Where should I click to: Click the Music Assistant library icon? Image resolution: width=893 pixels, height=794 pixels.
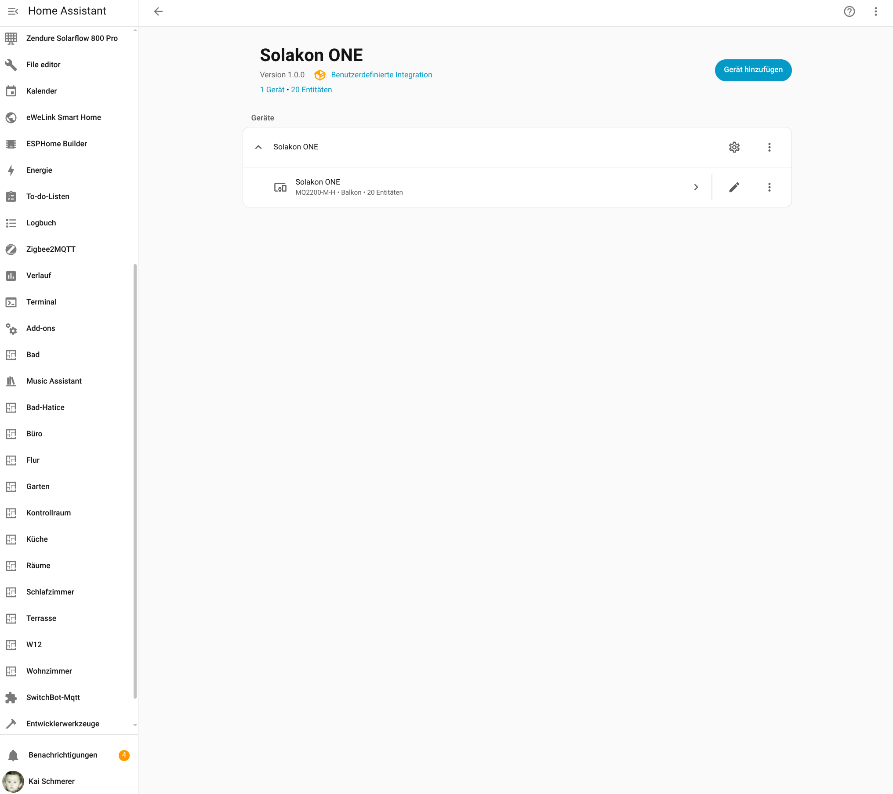pyautogui.click(x=11, y=381)
